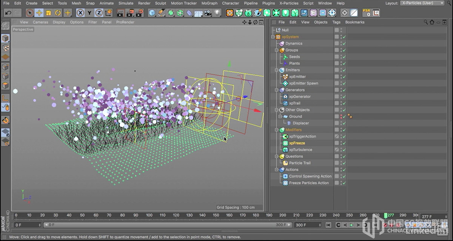Activate the Rotate tool

pyautogui.click(x=58, y=13)
